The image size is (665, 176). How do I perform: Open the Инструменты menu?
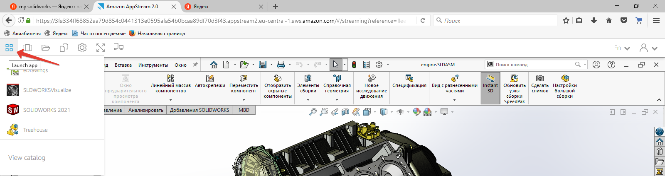pyautogui.click(x=153, y=65)
